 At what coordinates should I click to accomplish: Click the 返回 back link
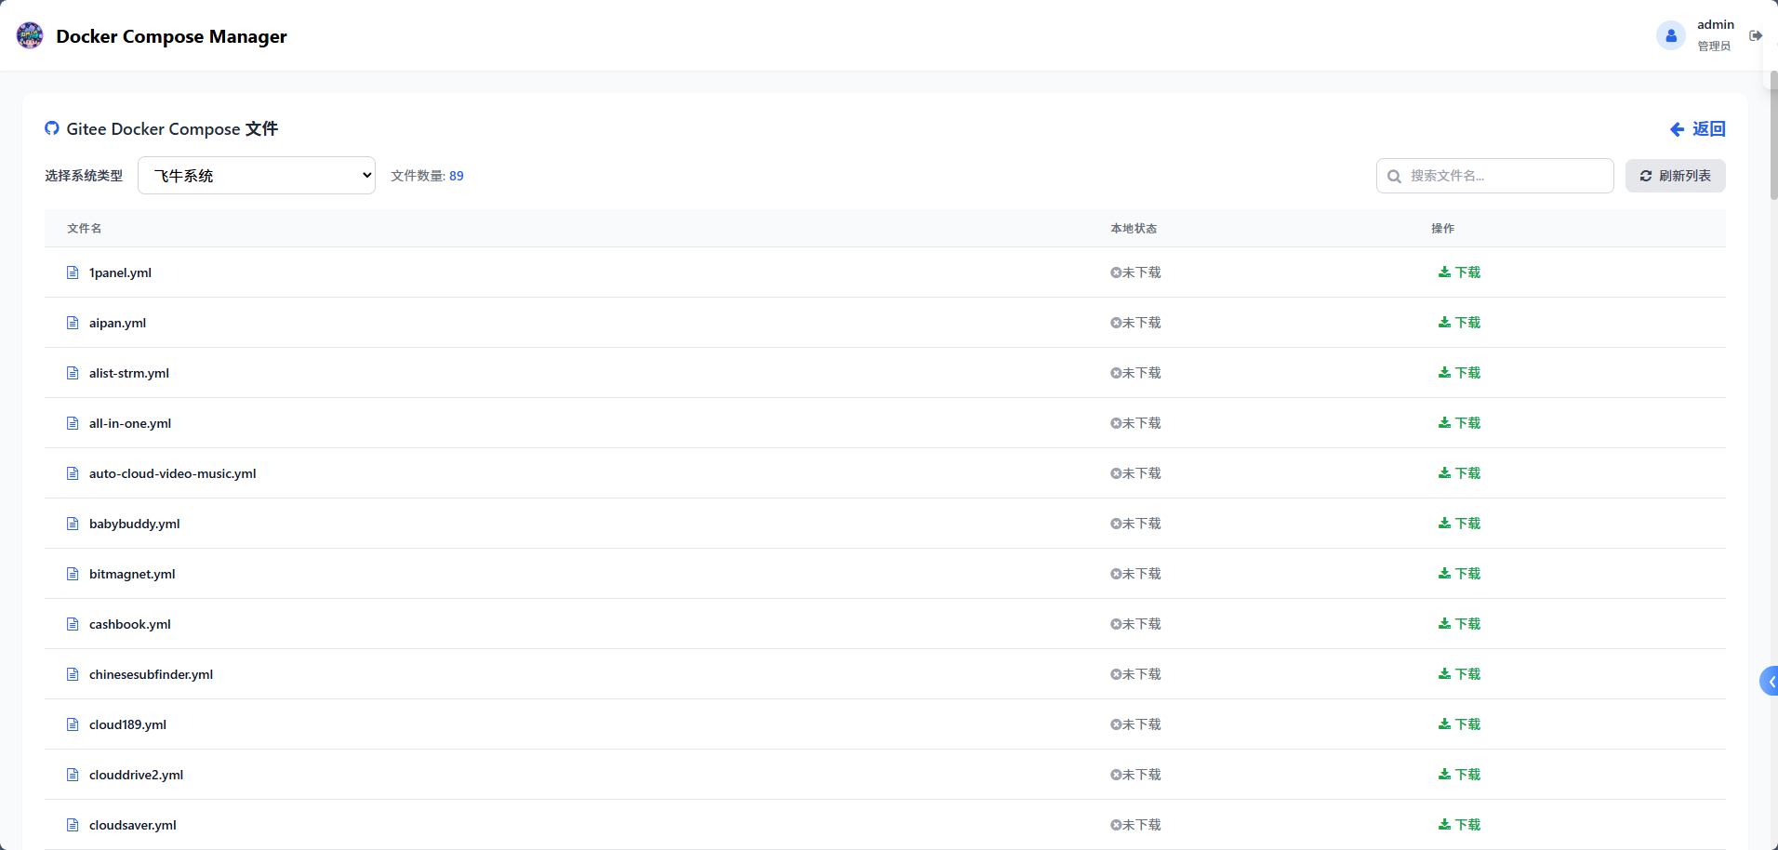(x=1698, y=129)
